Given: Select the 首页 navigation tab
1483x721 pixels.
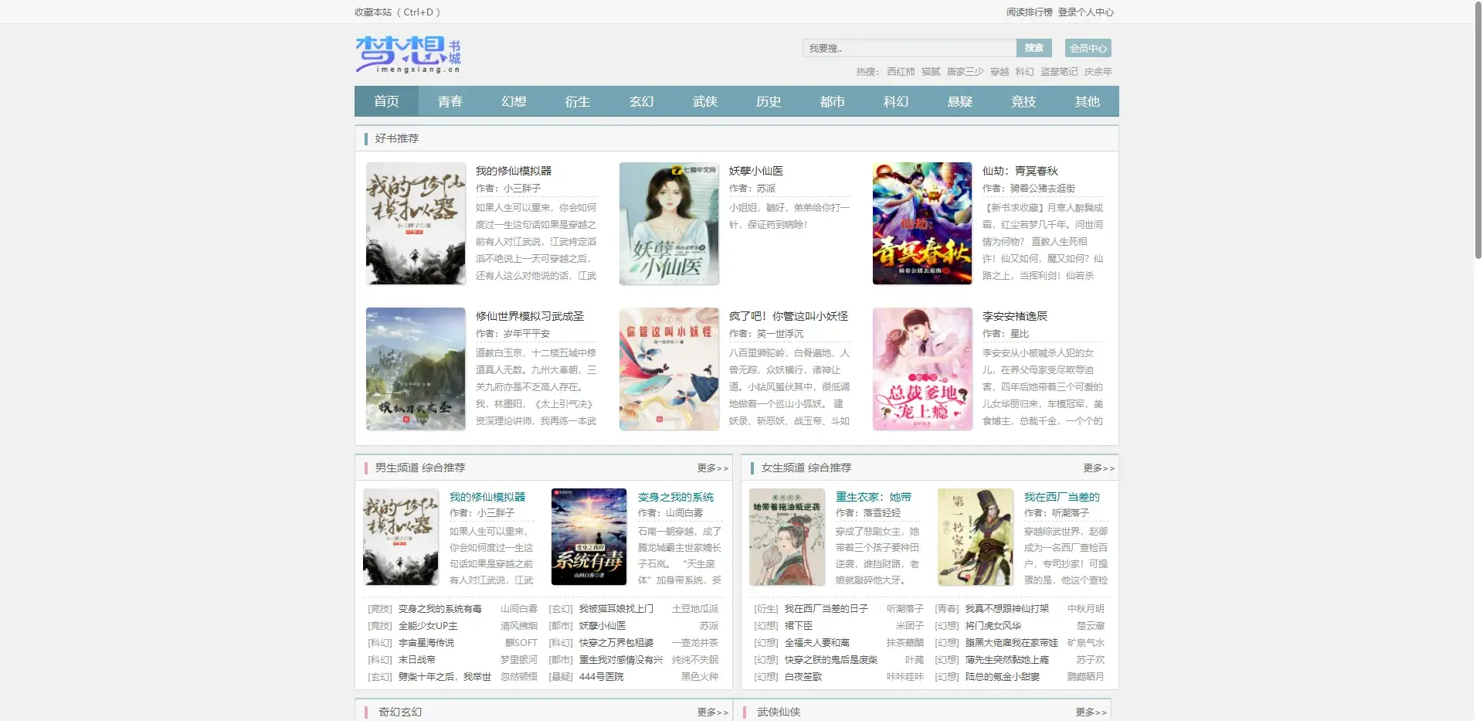Looking at the screenshot, I should tap(386, 101).
